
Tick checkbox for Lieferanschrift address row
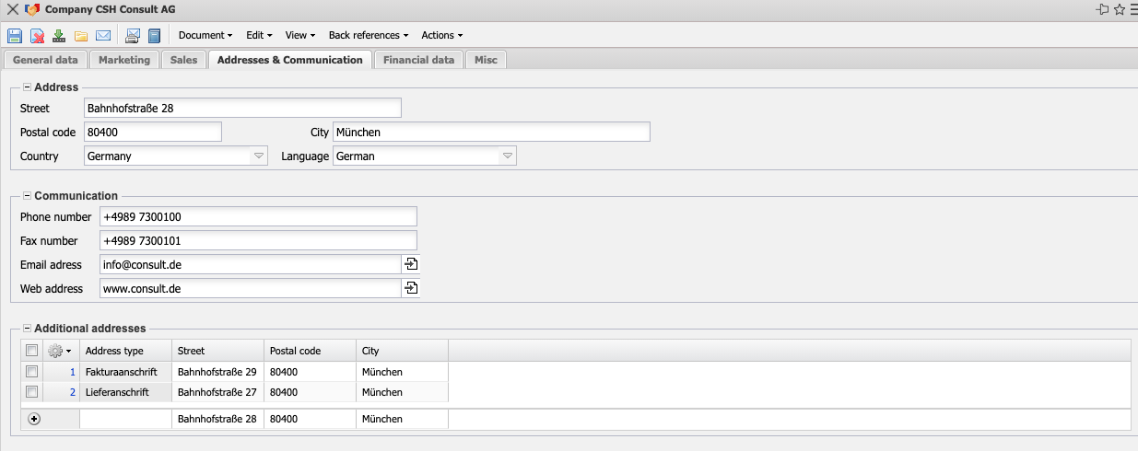[x=32, y=392]
